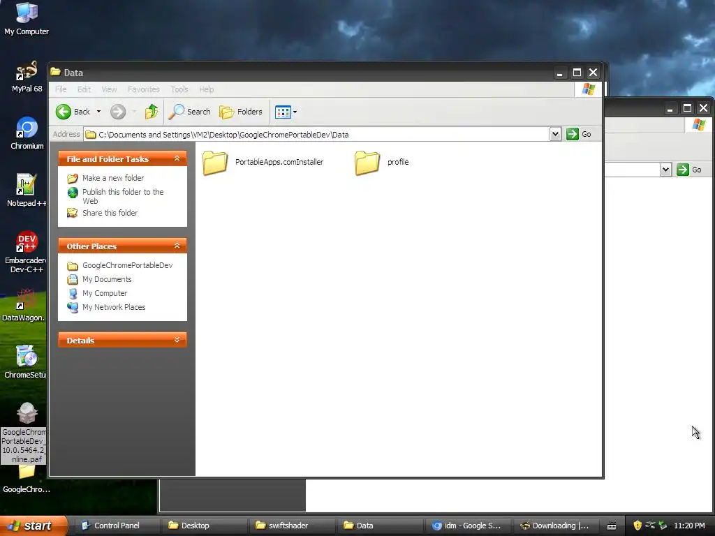Click the Safely Remove Hardware tray icon
This screenshot has width=715, height=536.
coord(663,526)
